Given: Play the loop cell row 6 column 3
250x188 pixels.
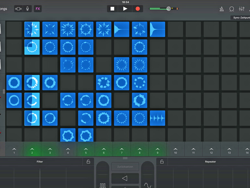Looking at the screenshot, I should (50, 118).
